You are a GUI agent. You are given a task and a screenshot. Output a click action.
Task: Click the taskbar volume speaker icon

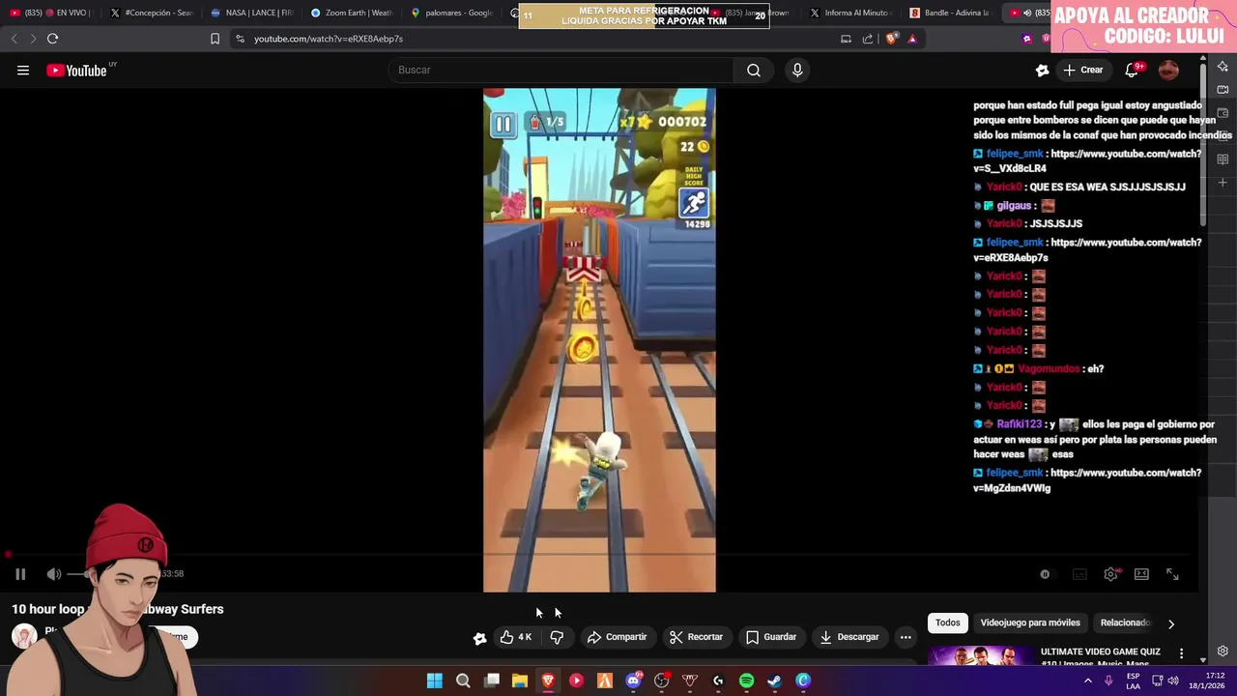click(x=1173, y=681)
